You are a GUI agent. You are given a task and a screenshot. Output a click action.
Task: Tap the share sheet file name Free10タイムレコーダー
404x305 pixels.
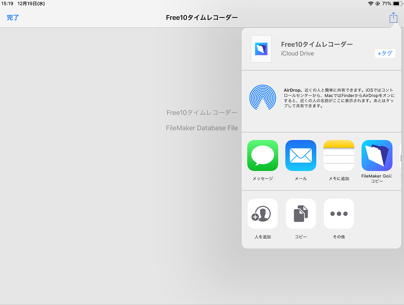pos(317,44)
